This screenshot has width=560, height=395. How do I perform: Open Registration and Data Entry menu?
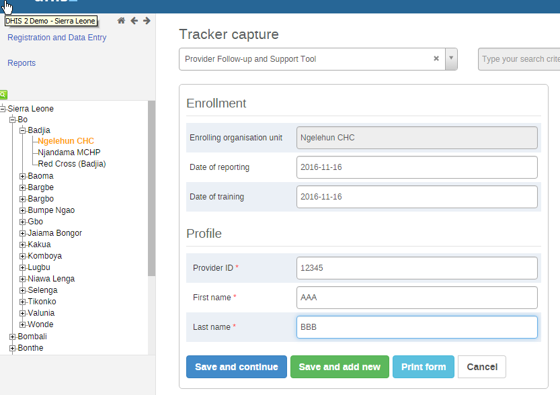pos(56,38)
